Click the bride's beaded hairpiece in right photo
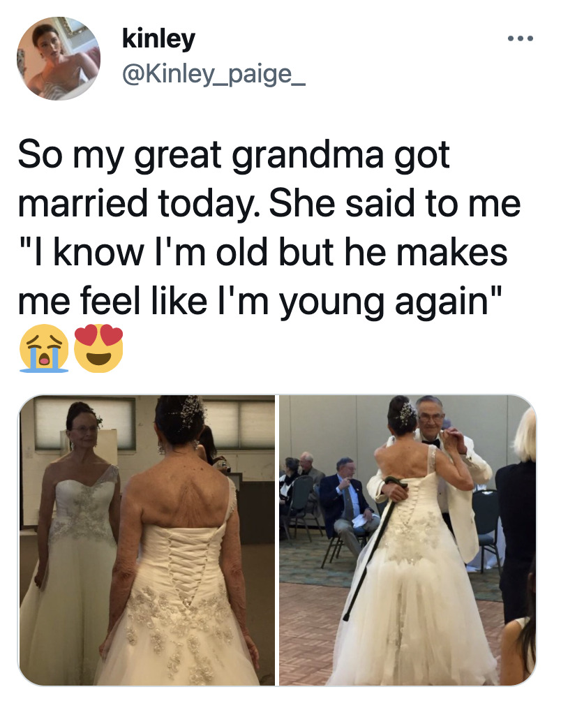 (x=407, y=415)
